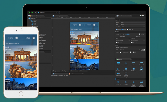The width and height of the screenshot is (167, 102).
Task: Click the Build hammer icon
Action: [29, 12]
